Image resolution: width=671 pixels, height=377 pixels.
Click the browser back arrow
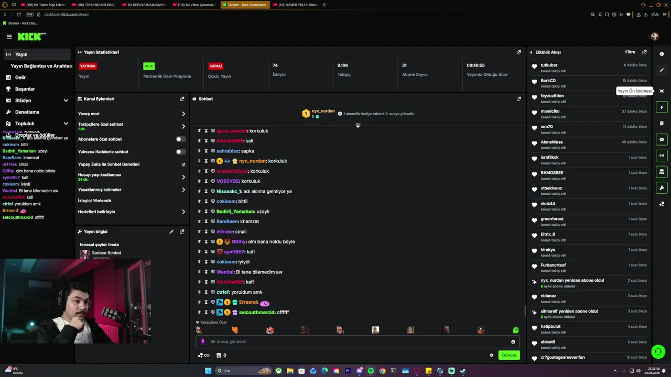[5, 15]
